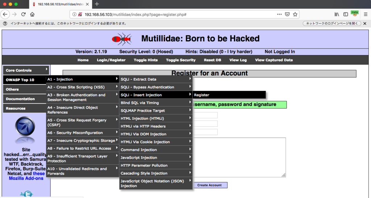Open HTML Injection (HTMLi) submenu
371x198 pixels.
pyautogui.click(x=156, y=118)
